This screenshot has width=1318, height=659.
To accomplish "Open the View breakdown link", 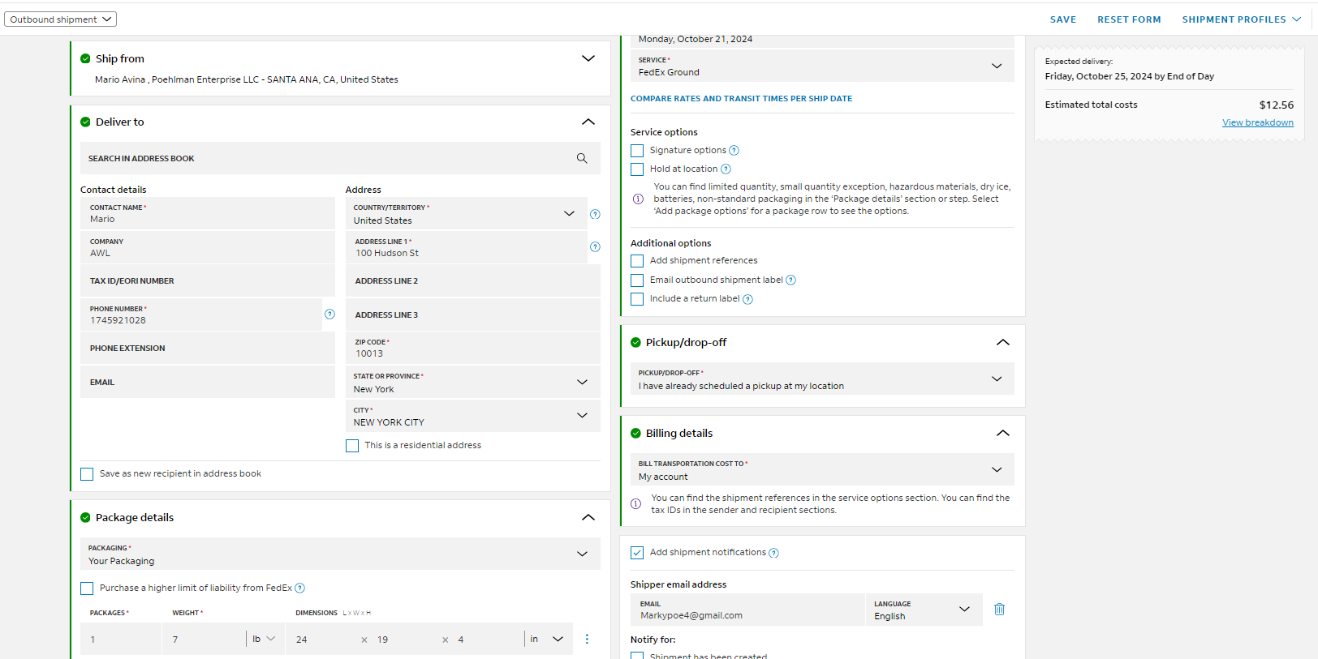I will [x=1258, y=122].
